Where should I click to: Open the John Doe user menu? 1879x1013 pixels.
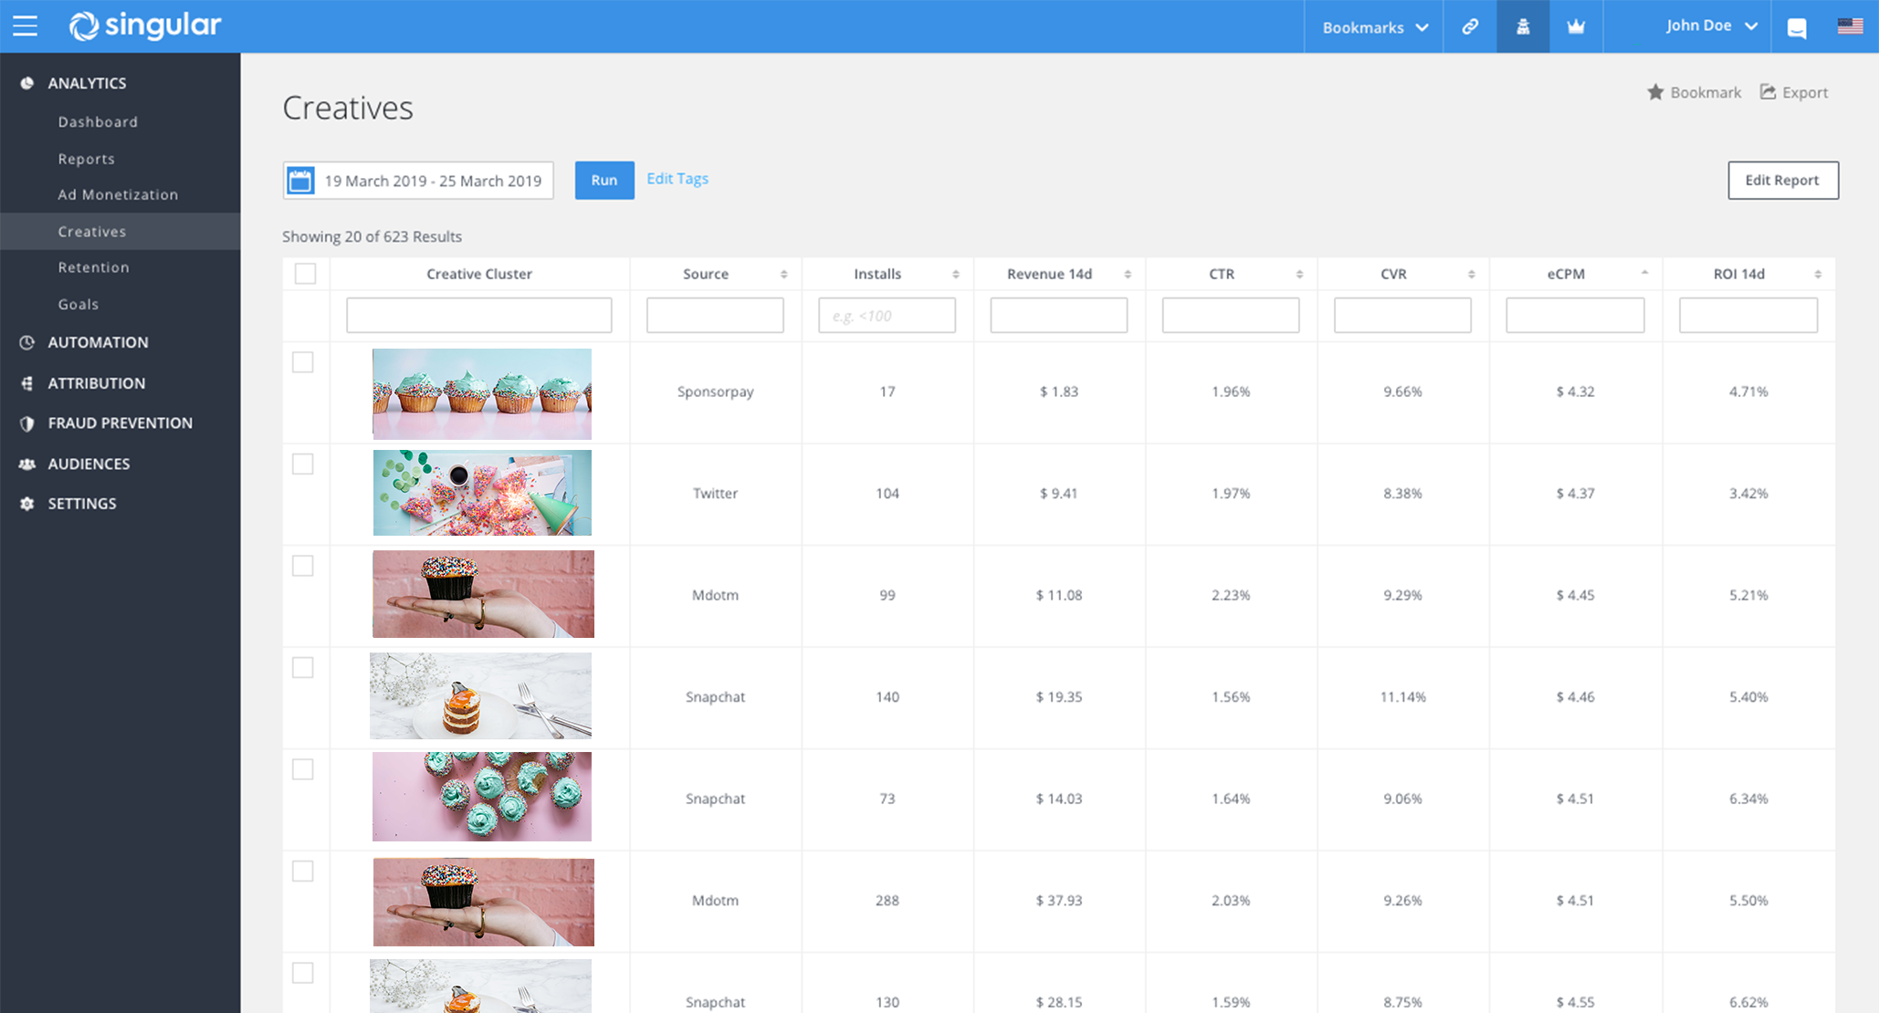click(x=1711, y=26)
